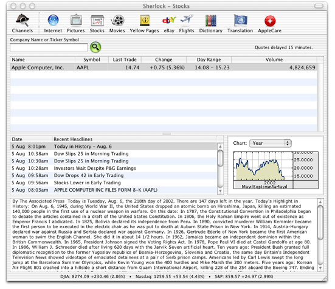Click the article text scrollbar thumb

click(x=320, y=222)
